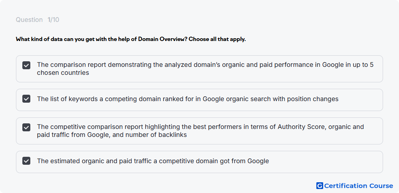The height and width of the screenshot is (193, 399).
Task: Click the 'Question' label at top
Action: 29,20
